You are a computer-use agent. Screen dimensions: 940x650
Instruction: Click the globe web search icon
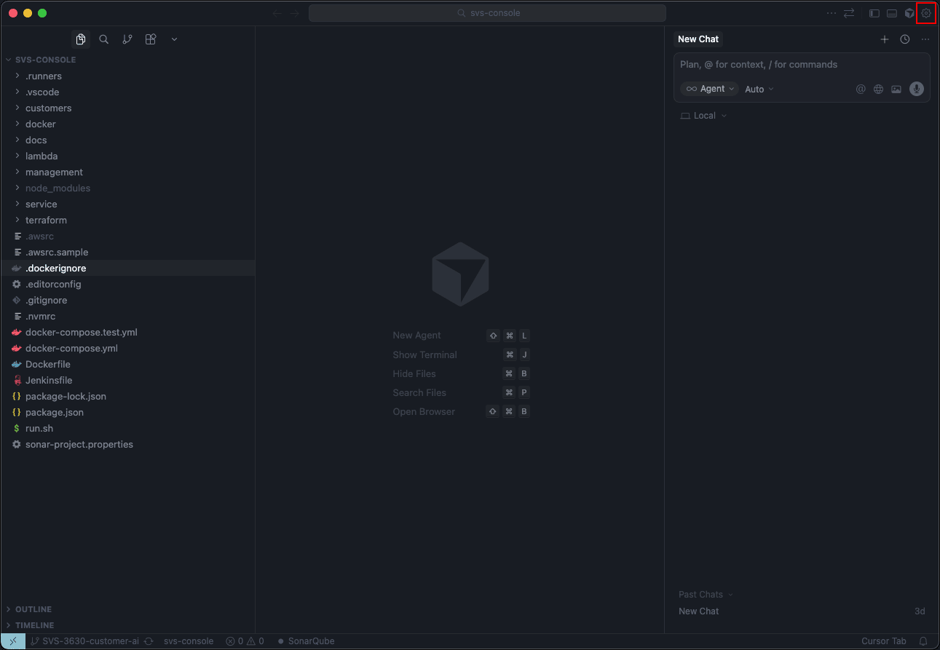click(879, 89)
